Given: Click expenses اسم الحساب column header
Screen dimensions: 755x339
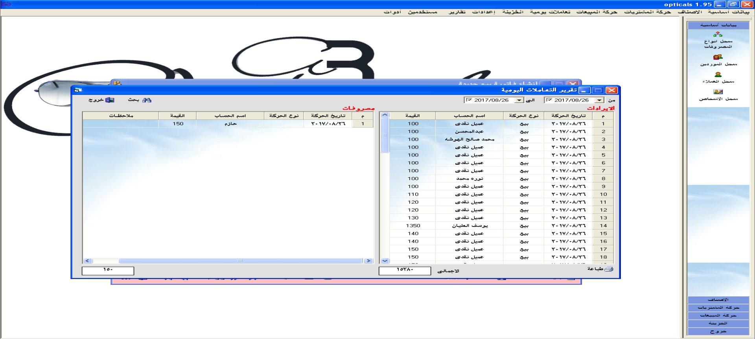Looking at the screenshot, I should (x=230, y=116).
